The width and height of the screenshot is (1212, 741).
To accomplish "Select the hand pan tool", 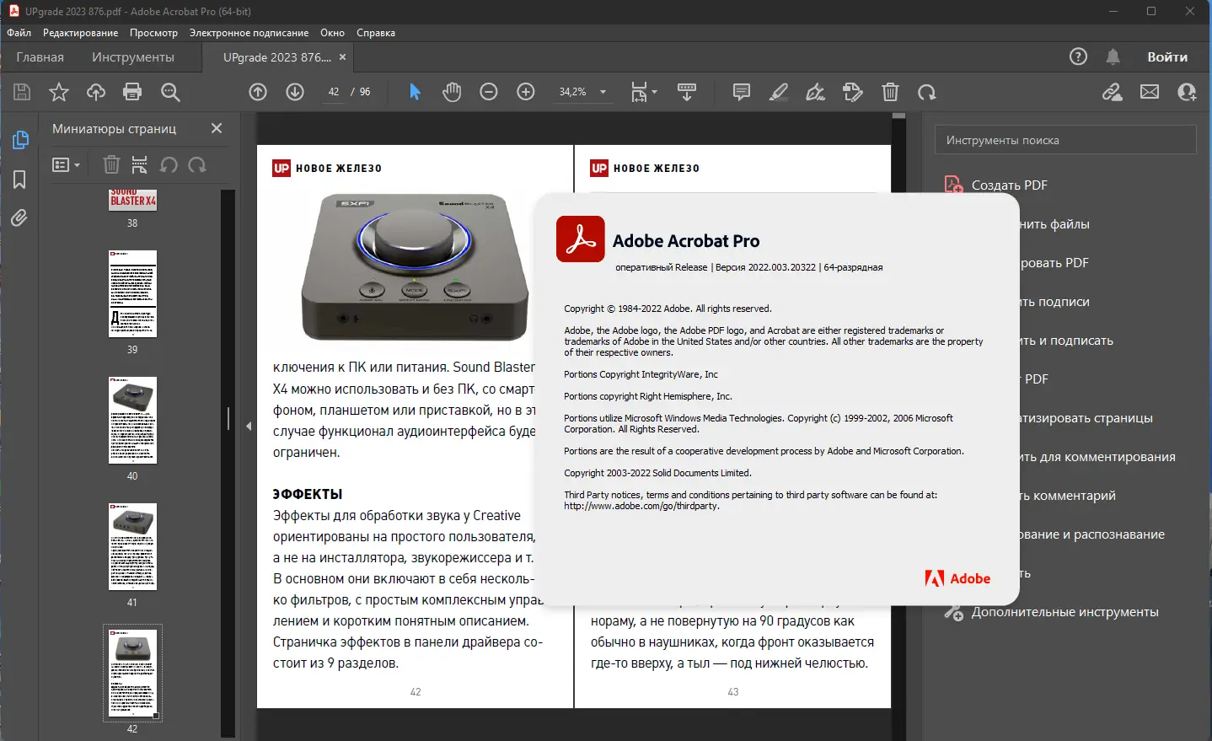I will (x=452, y=92).
